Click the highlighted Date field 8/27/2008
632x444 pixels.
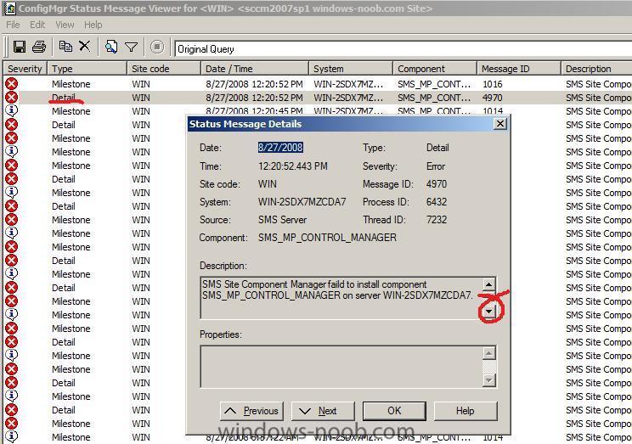pos(280,148)
